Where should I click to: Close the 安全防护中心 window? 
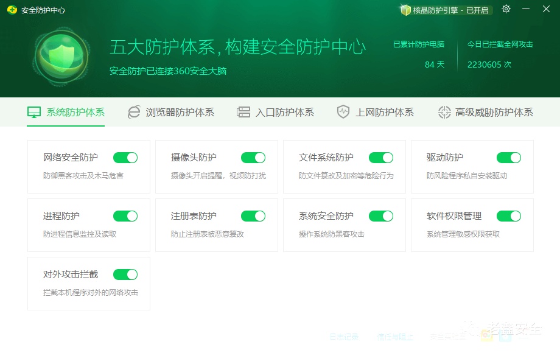546,9
